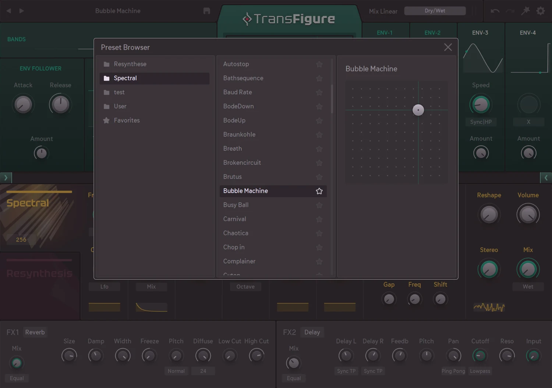
Task: Click the undo icon in the top toolbar
Action: coord(495,11)
